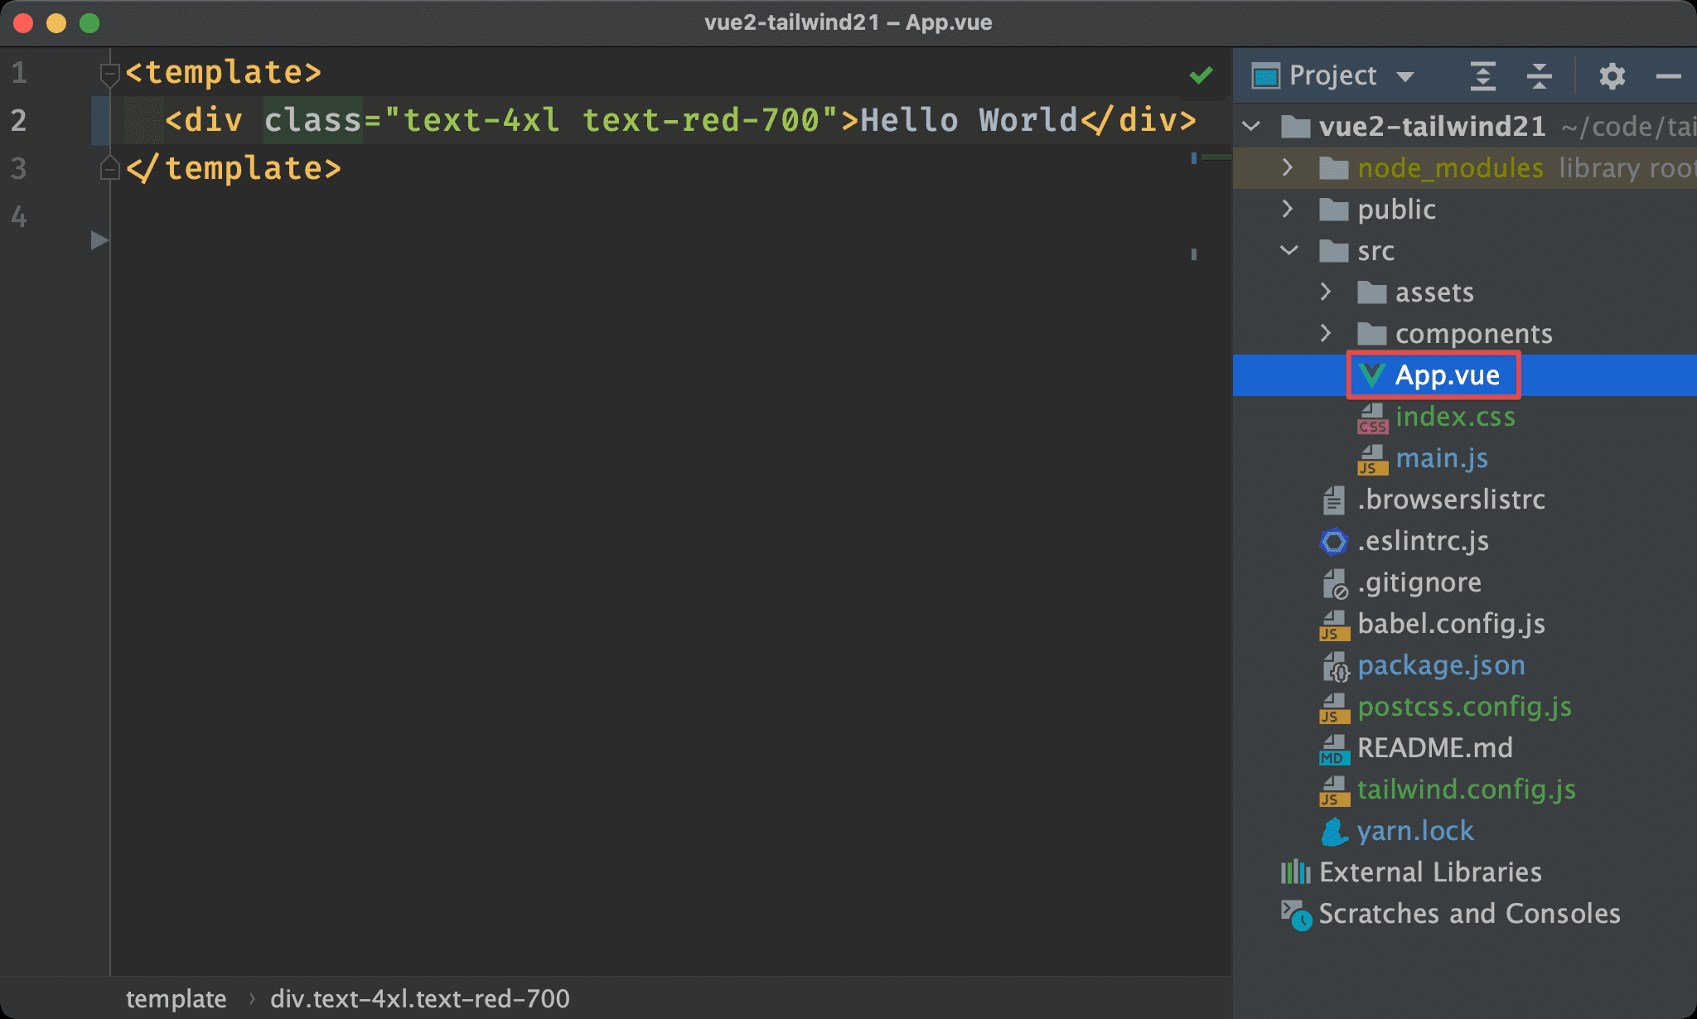Click the components folder icon

click(1371, 334)
